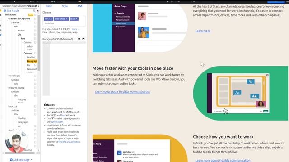The height and width of the screenshot is (162, 289).
Task: Remove the lead class tag
Action: [76, 19]
